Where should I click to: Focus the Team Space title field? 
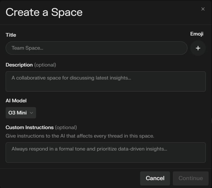(x=96, y=48)
